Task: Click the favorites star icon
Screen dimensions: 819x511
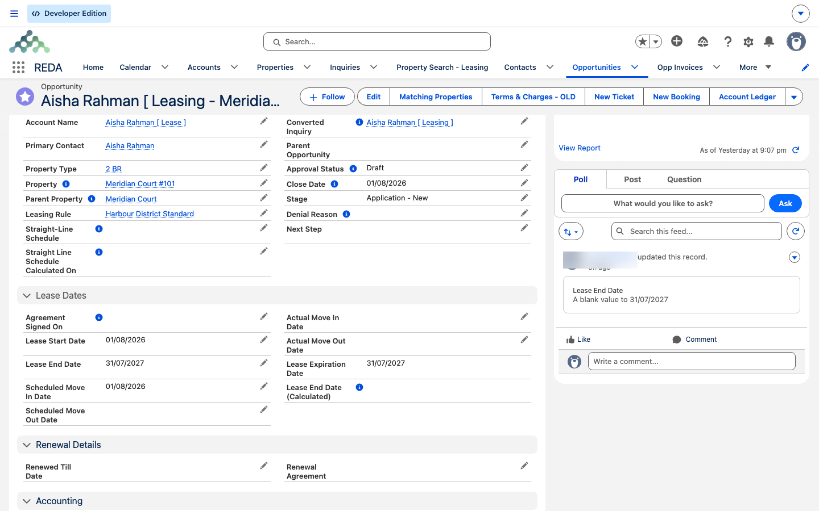Action: point(643,41)
